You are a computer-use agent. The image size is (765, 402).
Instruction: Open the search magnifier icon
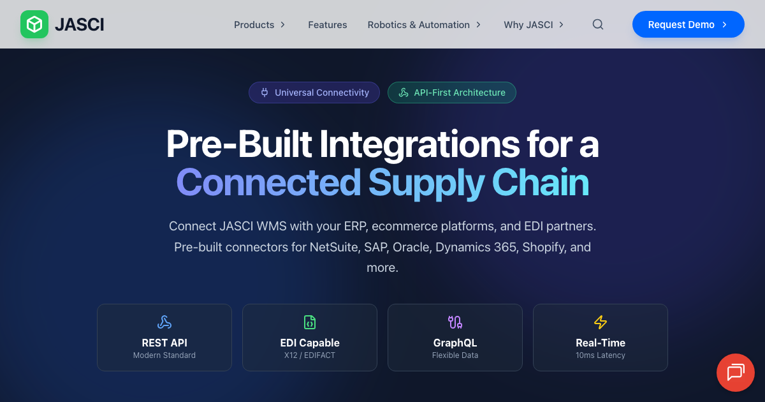(597, 24)
